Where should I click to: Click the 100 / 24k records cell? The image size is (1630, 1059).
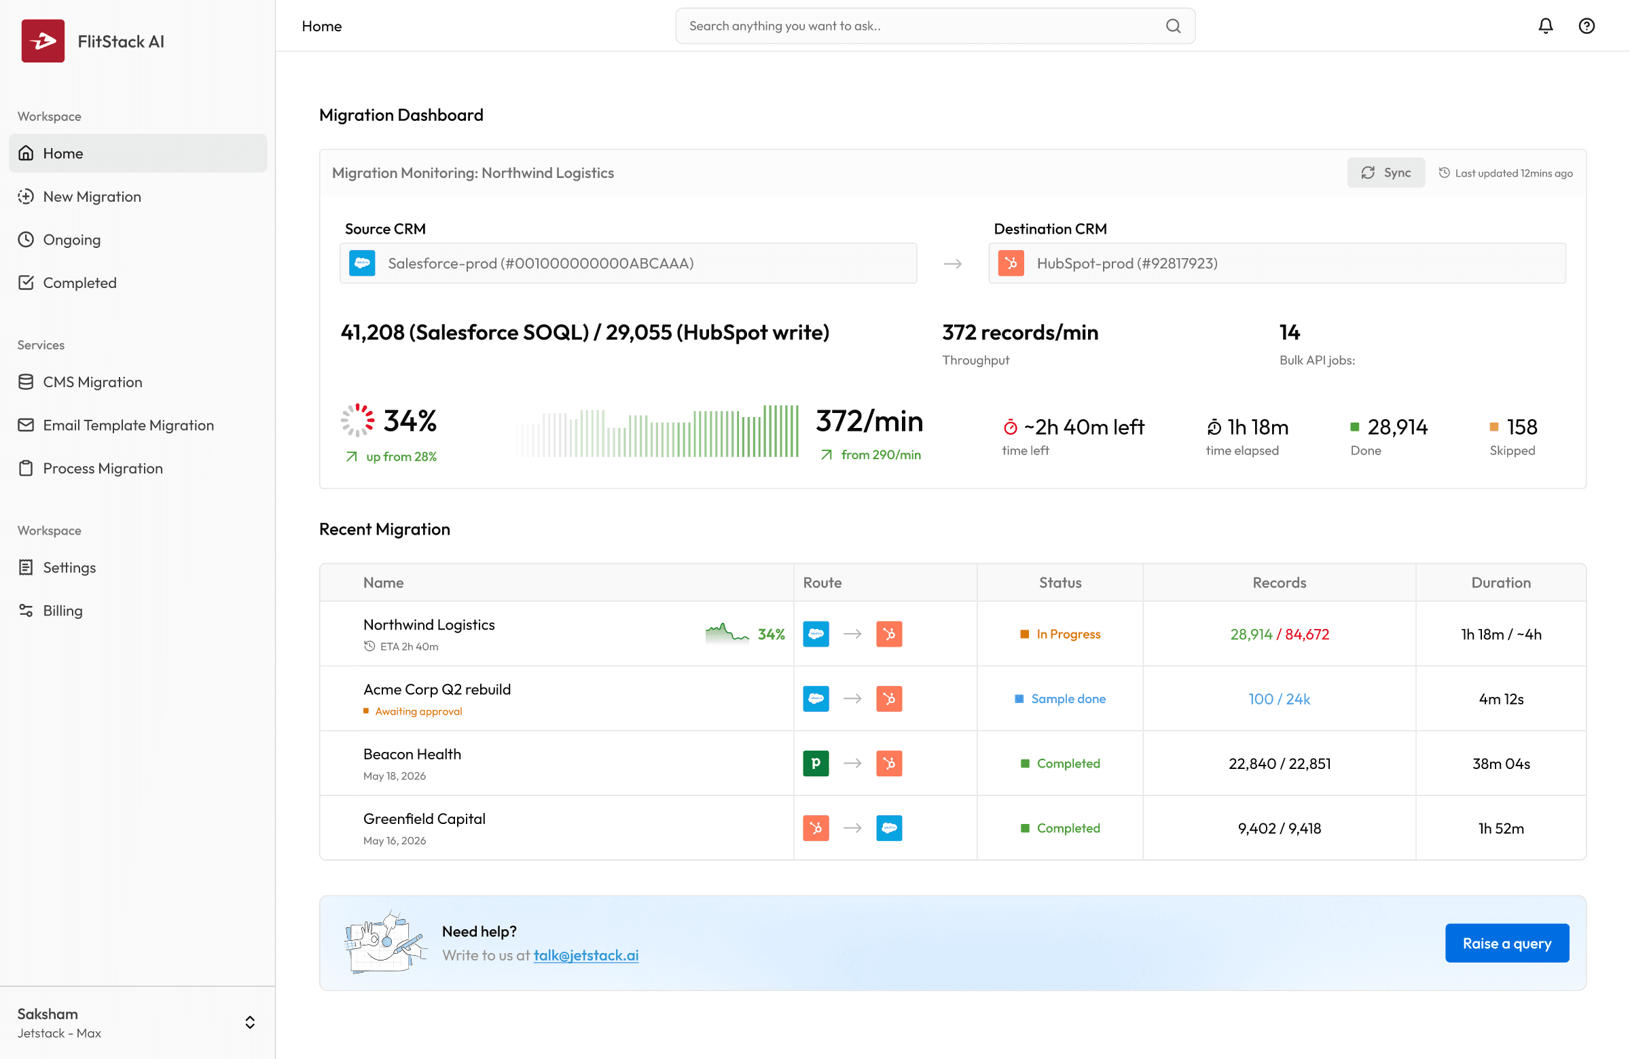(1279, 699)
